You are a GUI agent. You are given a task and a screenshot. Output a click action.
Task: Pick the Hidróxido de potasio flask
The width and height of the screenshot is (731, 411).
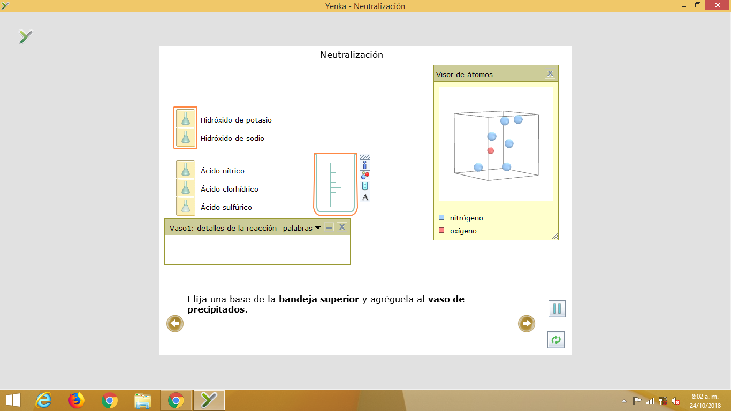(186, 119)
